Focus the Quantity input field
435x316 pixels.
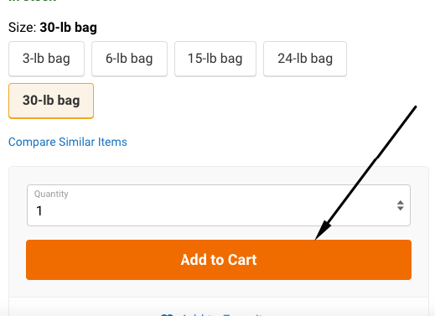219,205
